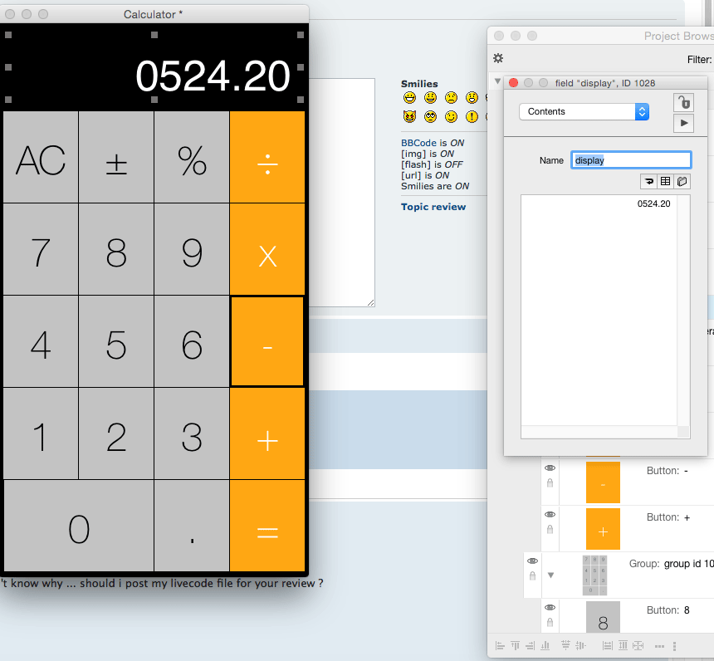Viewport: 714px width, 661px height.
Task: Click the 7 calculator key
Action: click(x=41, y=249)
